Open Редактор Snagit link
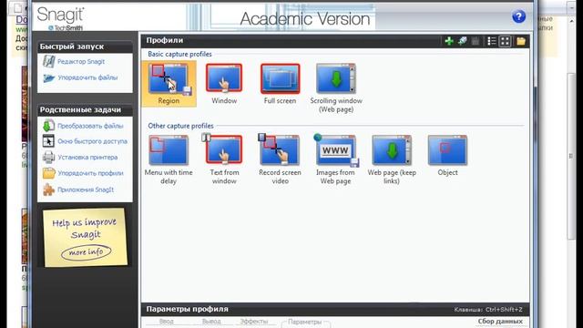This screenshot has width=583, height=328. tap(81, 61)
